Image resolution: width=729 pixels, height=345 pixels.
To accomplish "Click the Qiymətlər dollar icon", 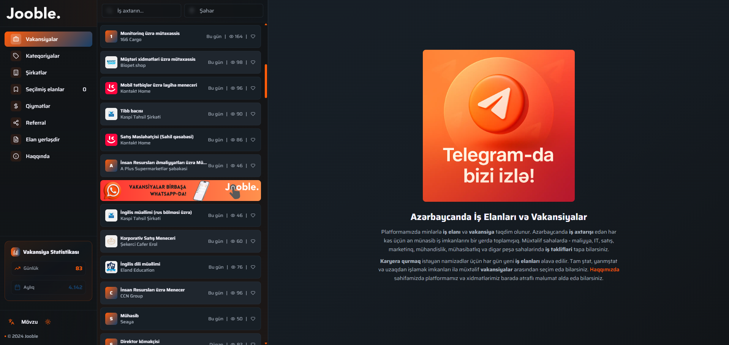I will click(x=16, y=106).
